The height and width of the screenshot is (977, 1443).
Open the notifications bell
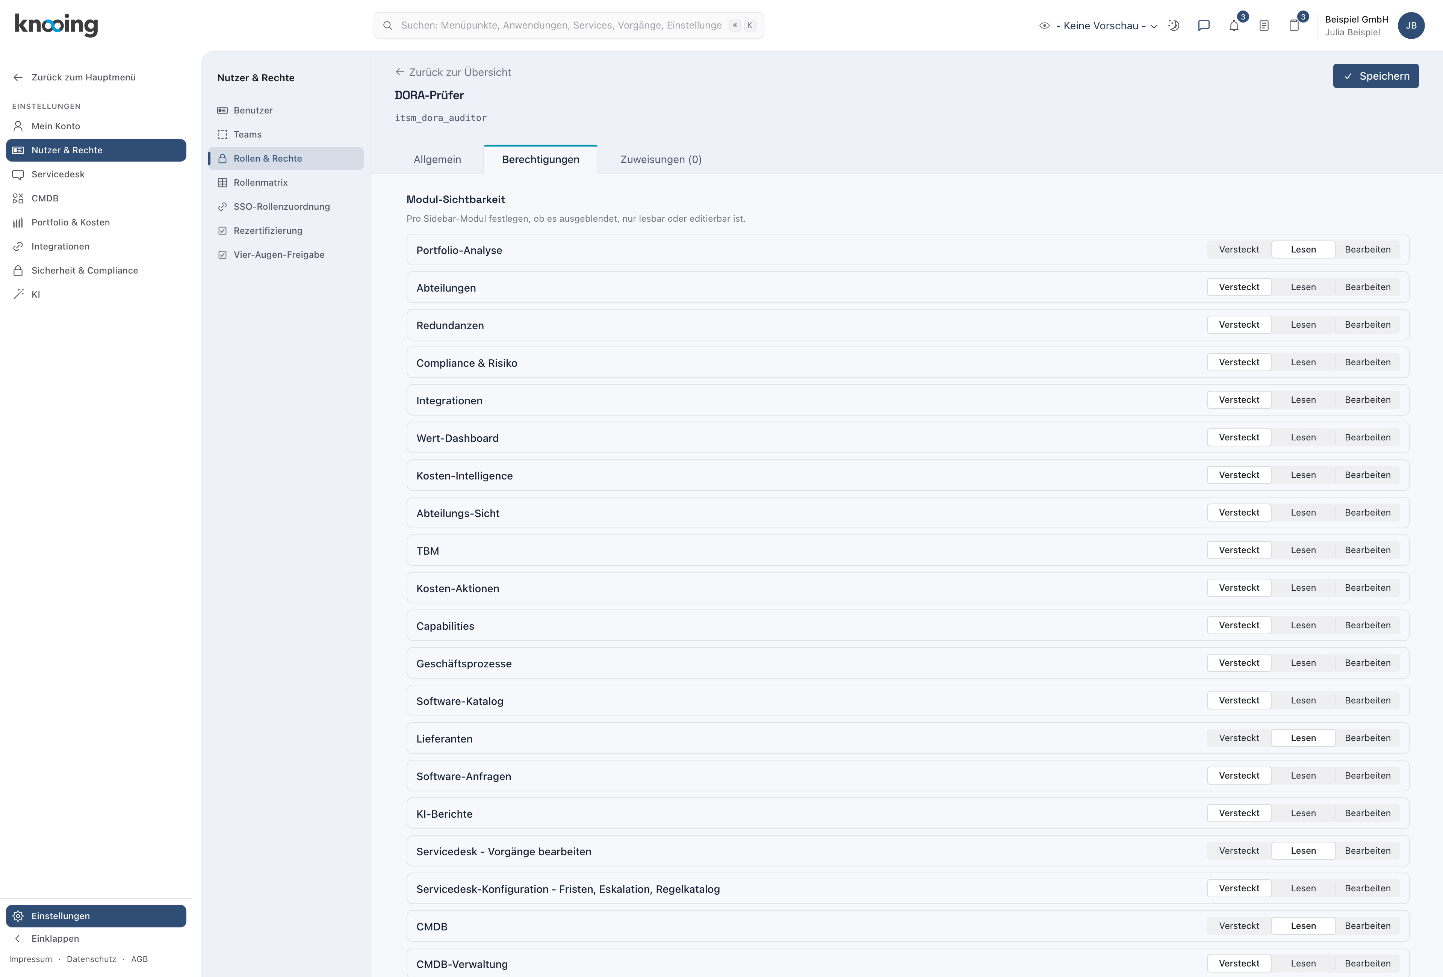click(1234, 26)
